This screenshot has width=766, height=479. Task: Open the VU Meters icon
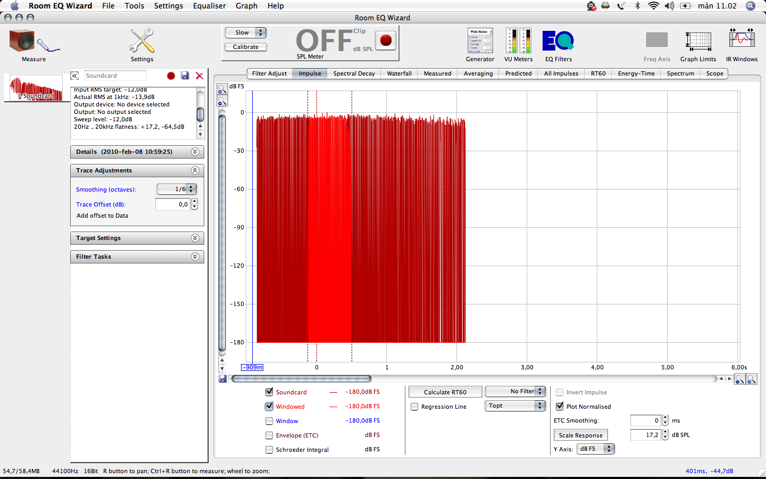[518, 40]
